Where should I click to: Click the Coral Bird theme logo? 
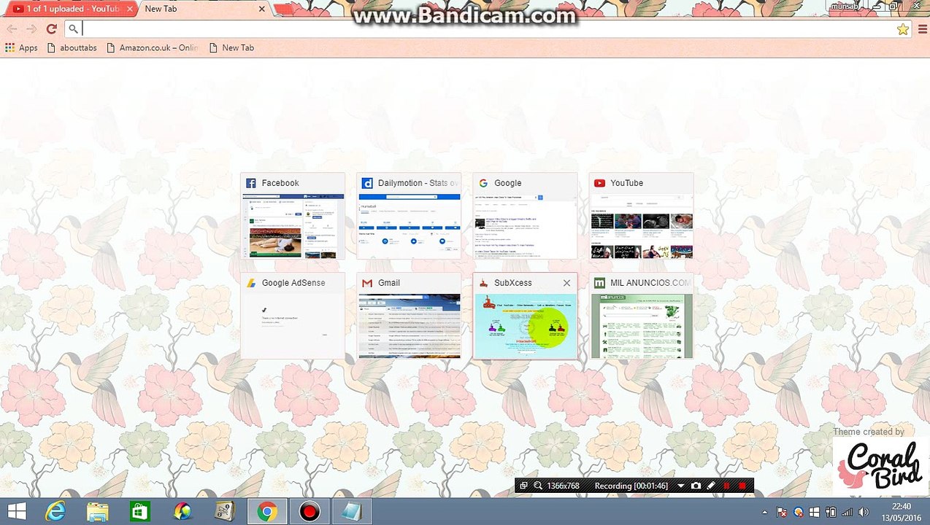point(881,466)
